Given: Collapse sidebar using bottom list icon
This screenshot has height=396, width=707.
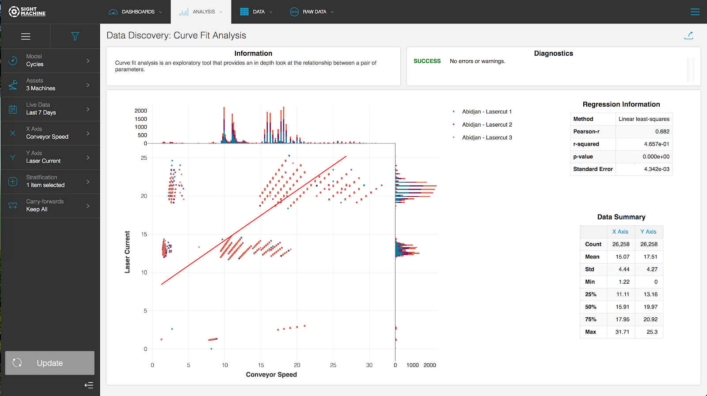Looking at the screenshot, I should click(x=89, y=385).
